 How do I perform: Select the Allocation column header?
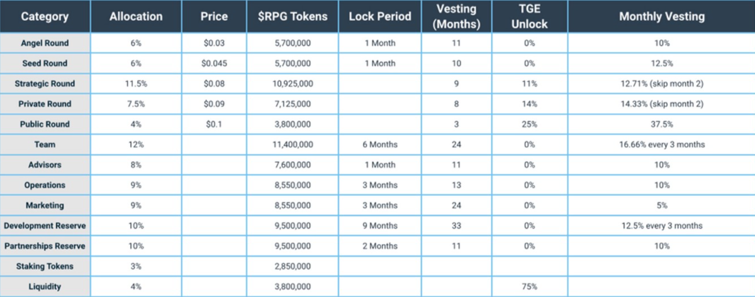(136, 17)
